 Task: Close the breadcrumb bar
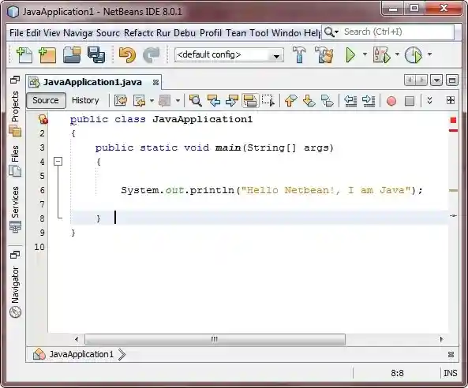[451, 355]
